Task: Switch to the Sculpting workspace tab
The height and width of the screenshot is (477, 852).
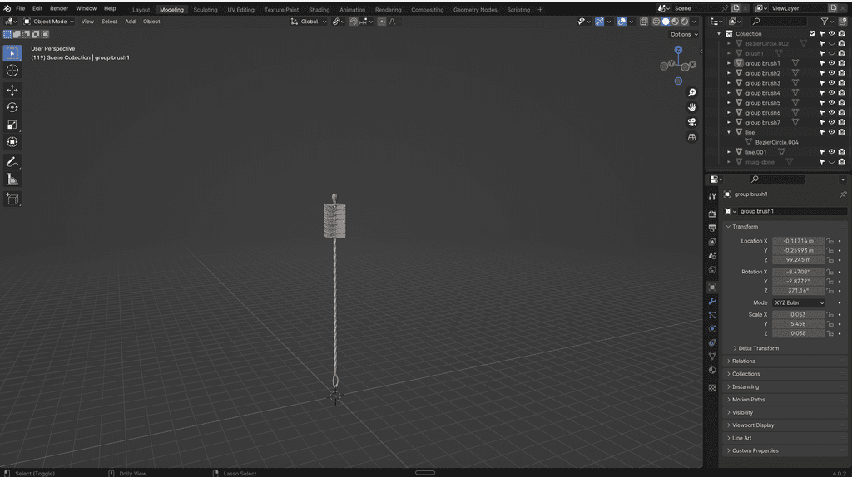Action: pyautogui.click(x=206, y=10)
